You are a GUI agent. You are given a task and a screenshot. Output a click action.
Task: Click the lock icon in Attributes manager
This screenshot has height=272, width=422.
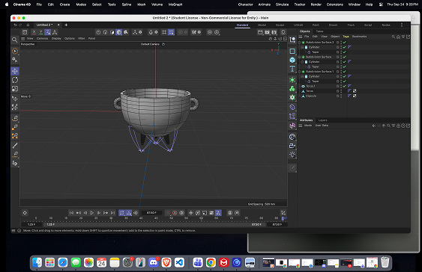(x=398, y=126)
